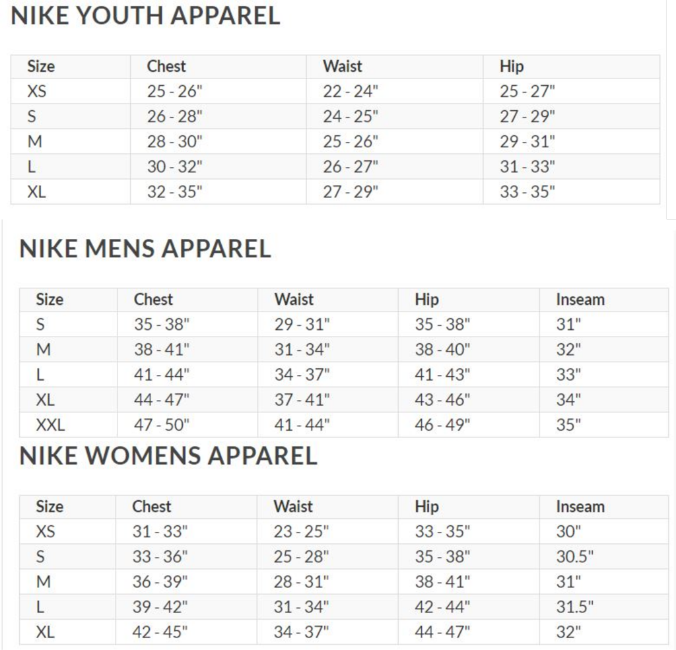676x650 pixels.
Task: Click mens XXL inseam value 35"
Action: click(x=568, y=425)
